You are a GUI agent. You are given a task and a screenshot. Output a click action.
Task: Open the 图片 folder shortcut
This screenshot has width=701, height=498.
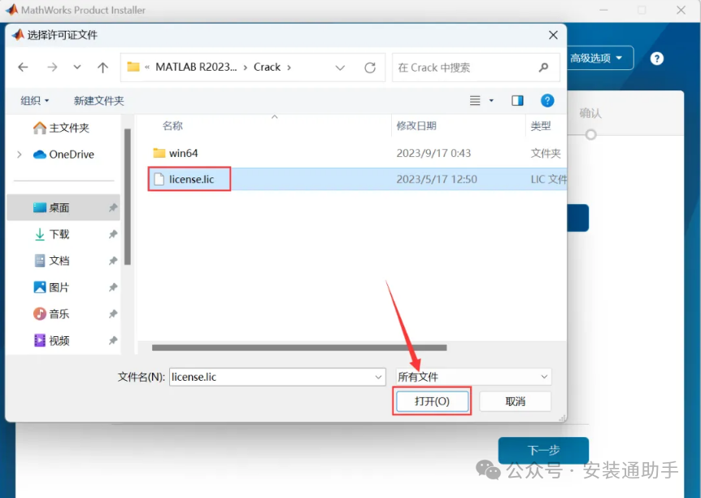click(52, 287)
